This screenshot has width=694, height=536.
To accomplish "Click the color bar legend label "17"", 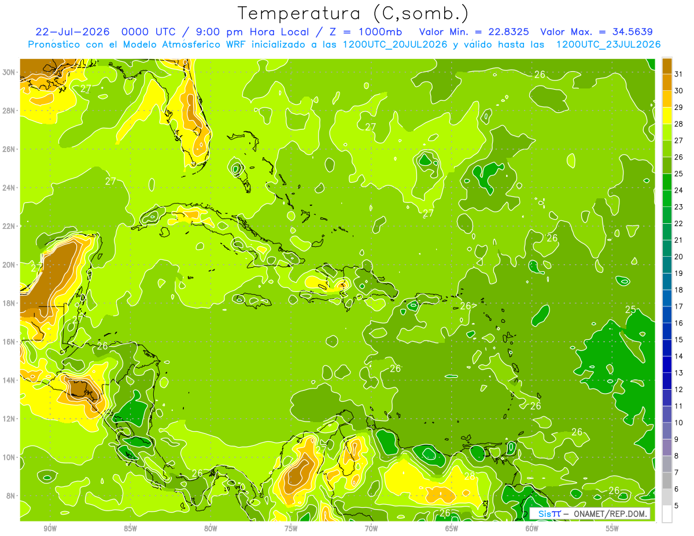I will (x=679, y=307).
